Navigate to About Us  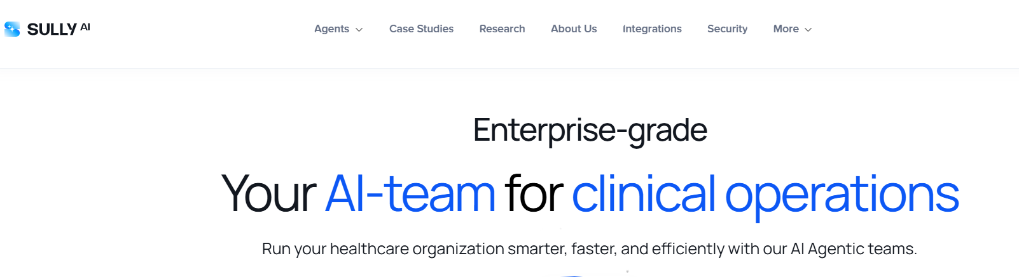pyautogui.click(x=574, y=29)
